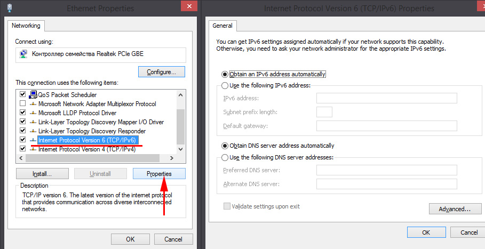Select Use the following DNS server addresses
The image size is (485, 249).
225,157
